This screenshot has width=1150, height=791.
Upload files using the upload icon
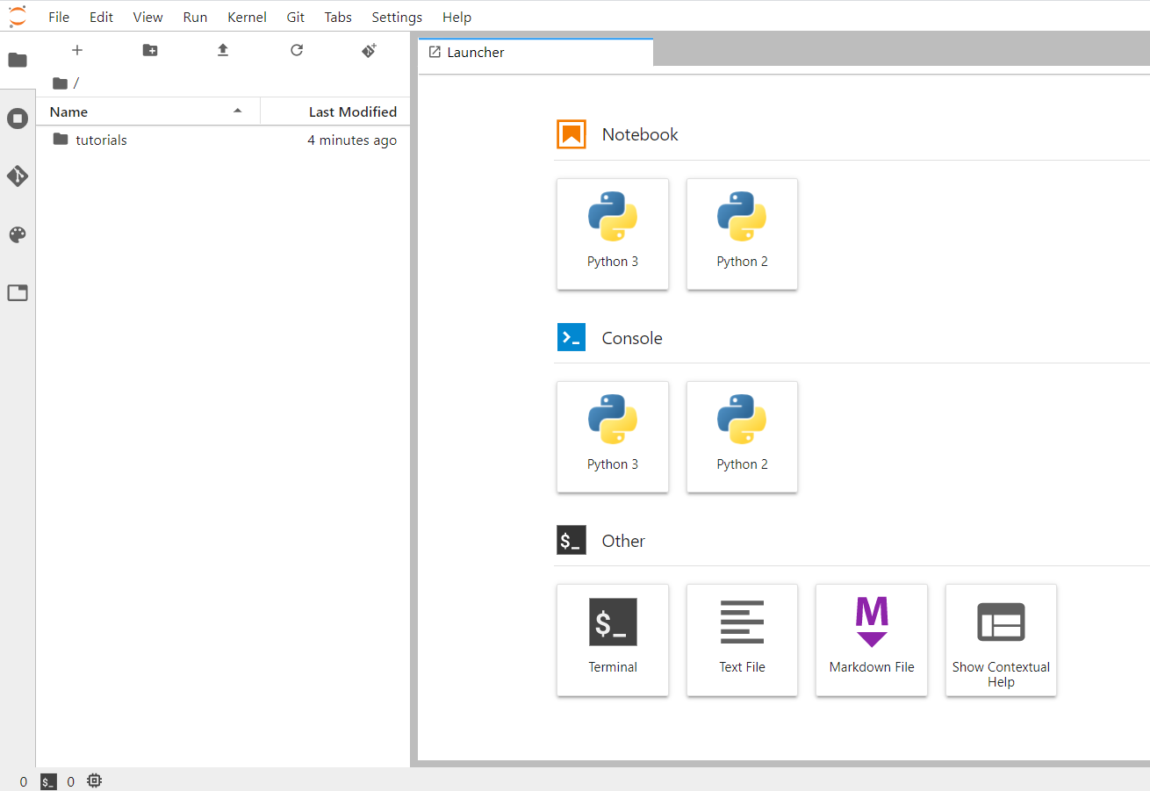[x=222, y=50]
